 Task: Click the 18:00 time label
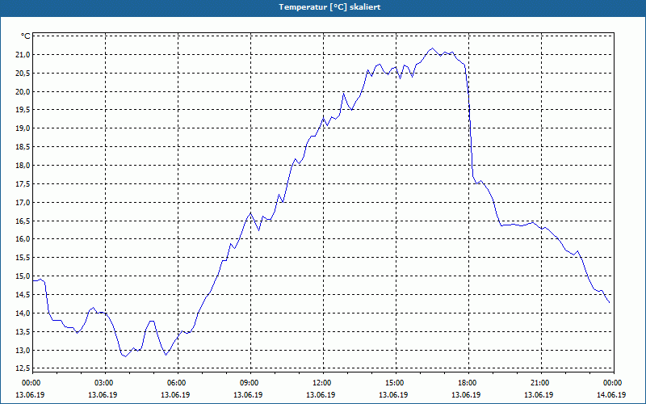pos(468,383)
